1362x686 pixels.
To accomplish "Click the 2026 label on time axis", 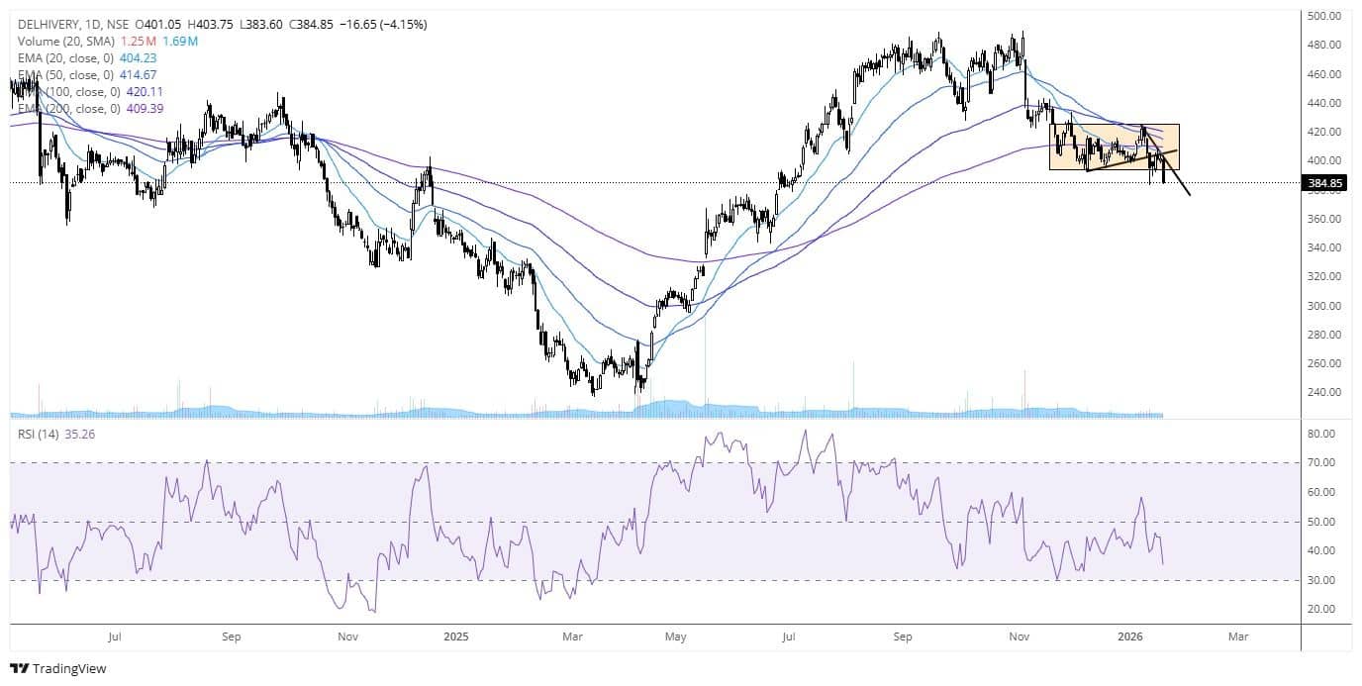I will tap(1132, 637).
